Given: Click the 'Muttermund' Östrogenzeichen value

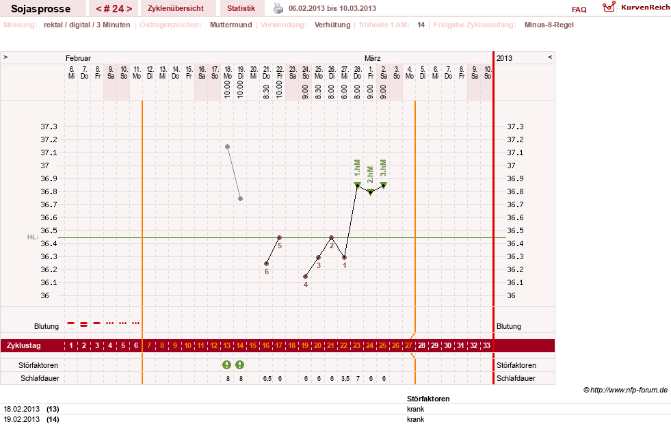Looking at the screenshot, I should click(x=231, y=25).
